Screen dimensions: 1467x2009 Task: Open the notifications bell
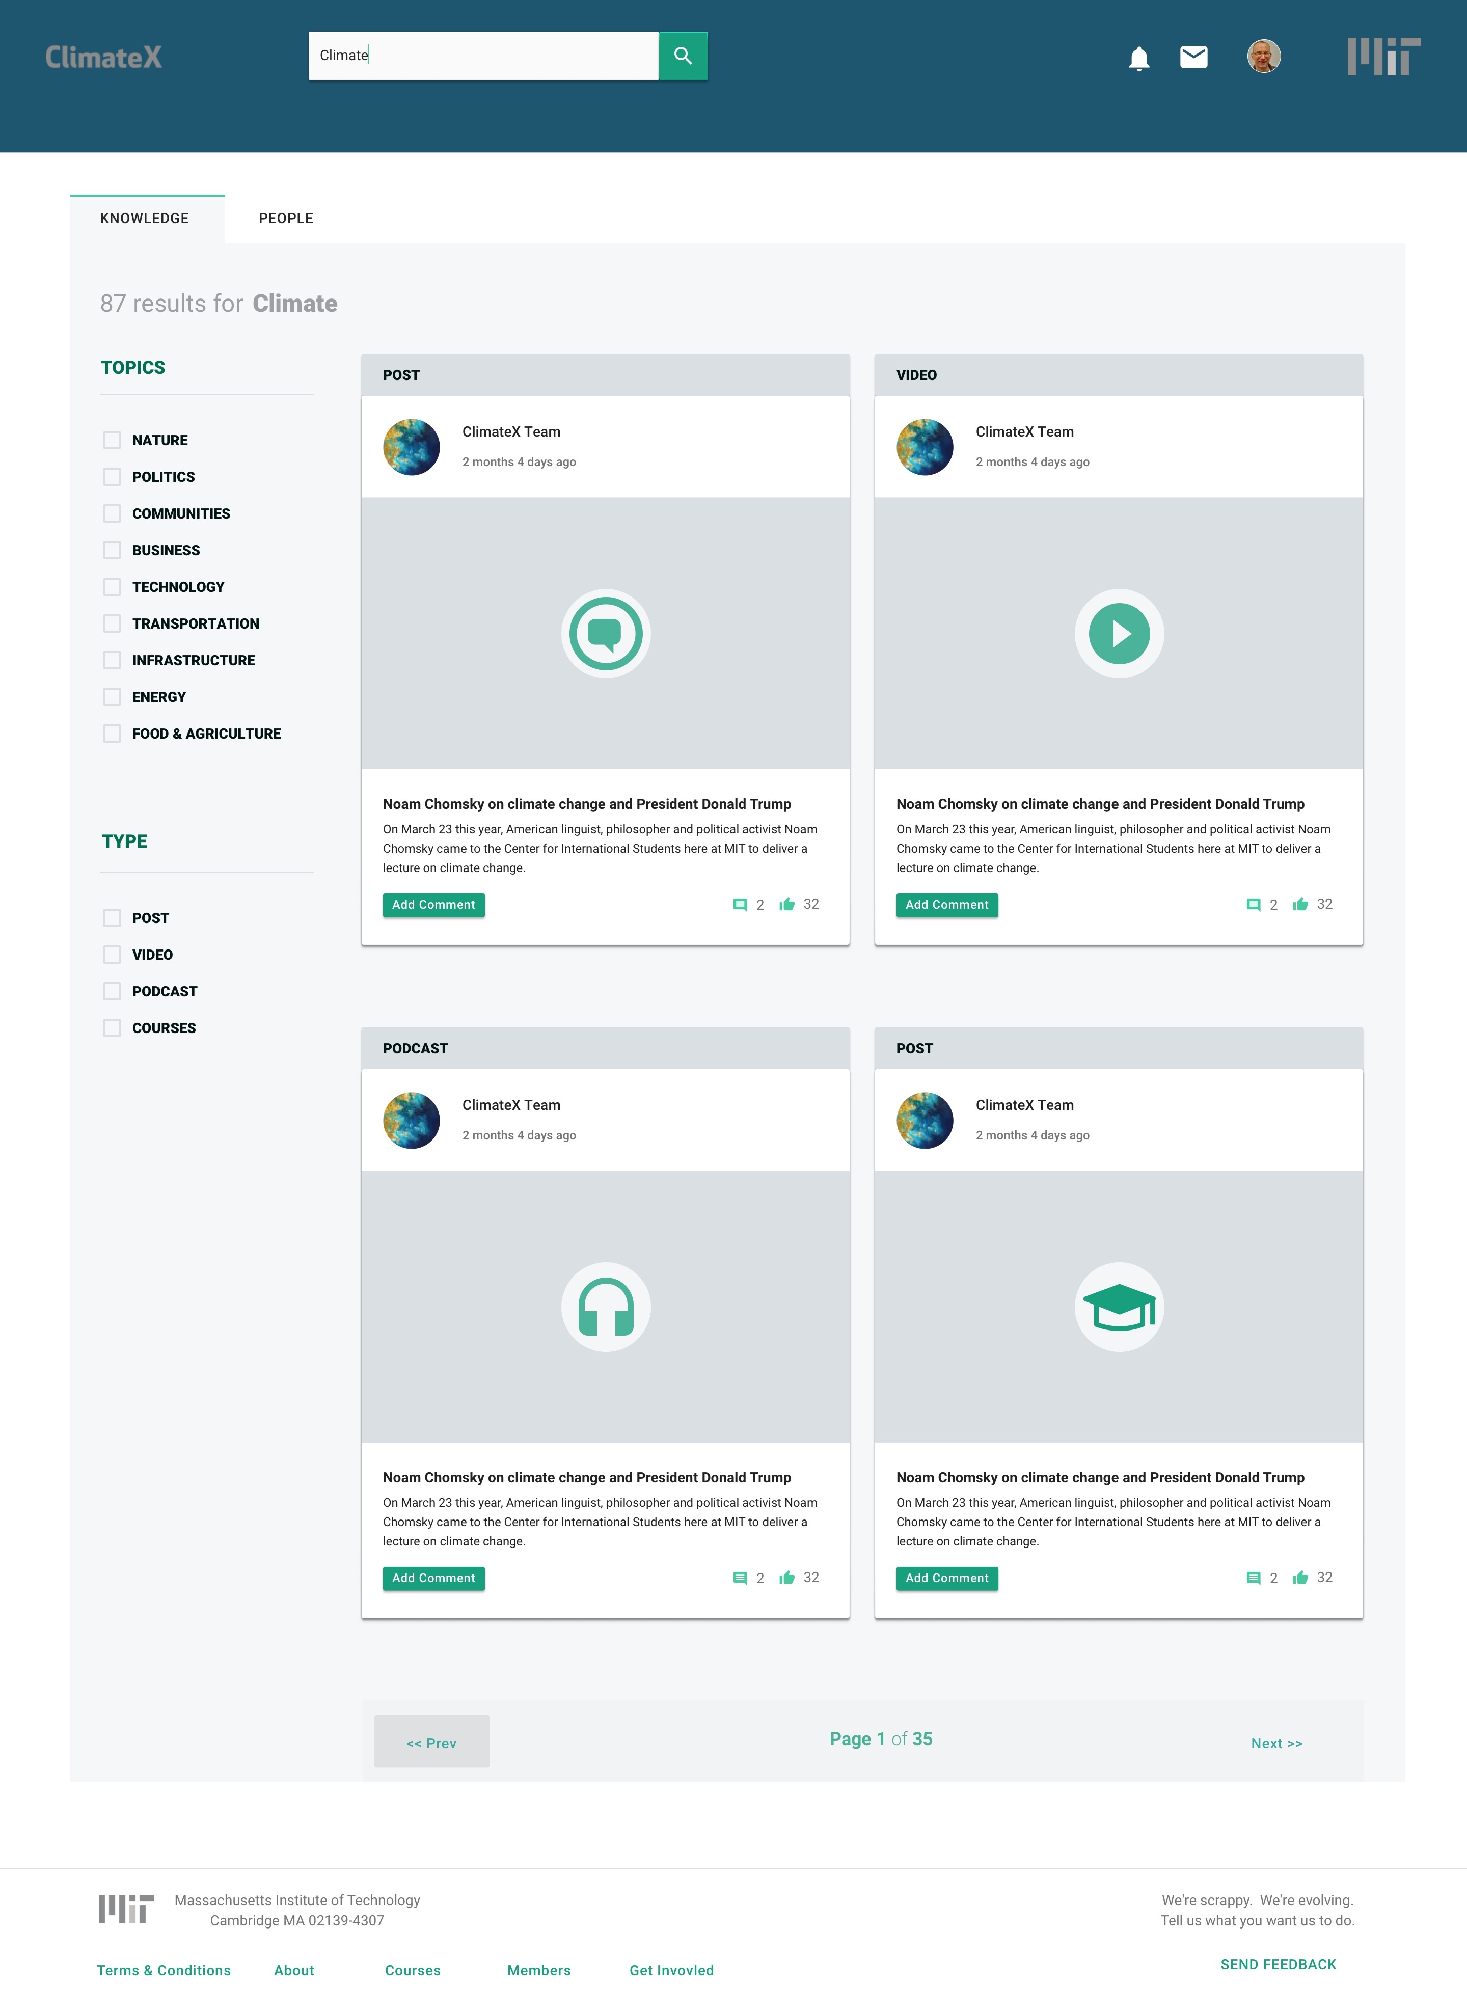point(1138,59)
